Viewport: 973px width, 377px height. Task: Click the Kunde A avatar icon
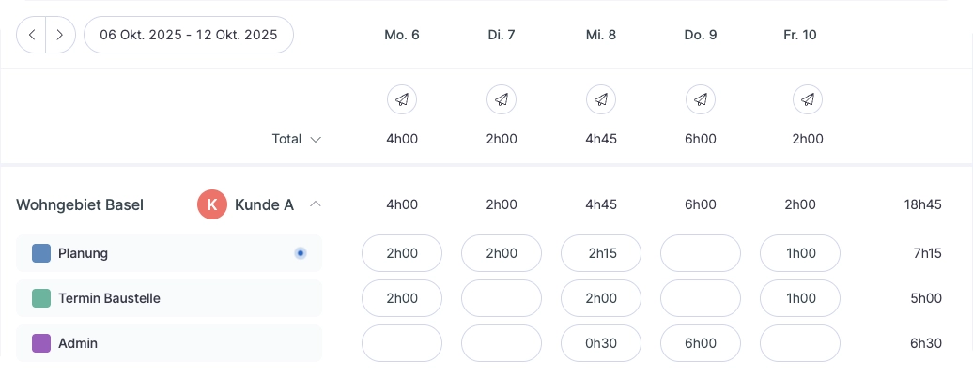pyautogui.click(x=212, y=204)
